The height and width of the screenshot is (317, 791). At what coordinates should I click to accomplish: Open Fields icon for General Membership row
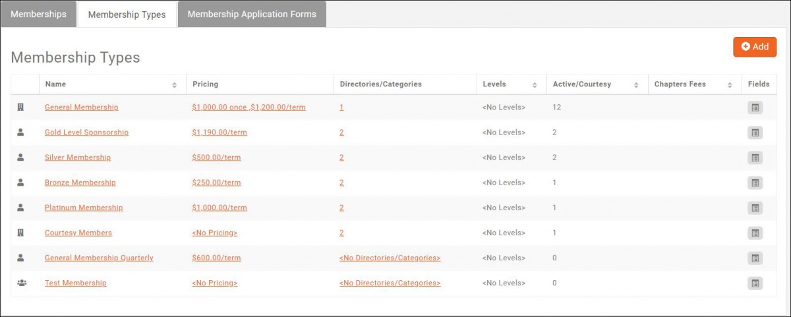click(x=755, y=107)
